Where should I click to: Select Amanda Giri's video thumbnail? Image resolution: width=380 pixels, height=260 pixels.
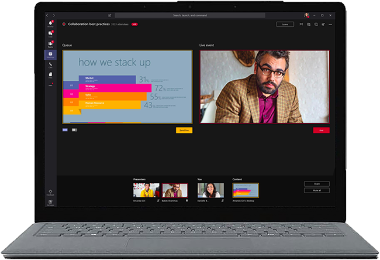[x=146, y=190]
